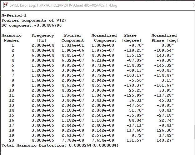Click frequency 1.200e+05 of harmonic 6
This screenshot has width=195, height=155.
[x=42, y=70]
